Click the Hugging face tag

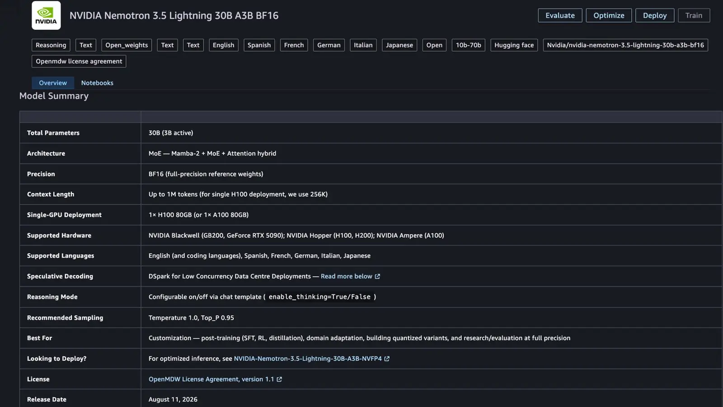[514, 45]
